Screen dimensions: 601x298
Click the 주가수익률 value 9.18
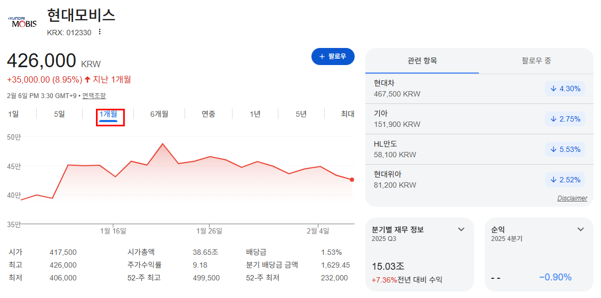click(199, 264)
